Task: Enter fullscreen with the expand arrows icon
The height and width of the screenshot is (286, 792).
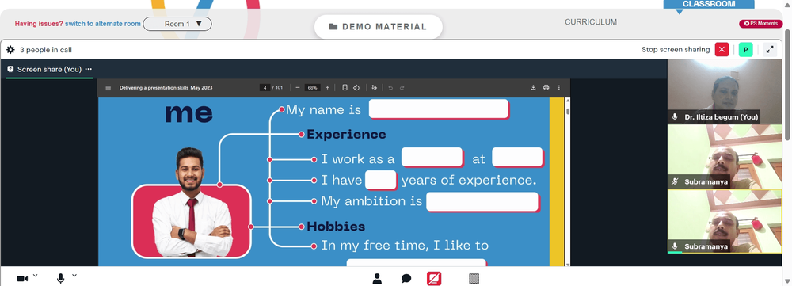Action: (x=770, y=50)
